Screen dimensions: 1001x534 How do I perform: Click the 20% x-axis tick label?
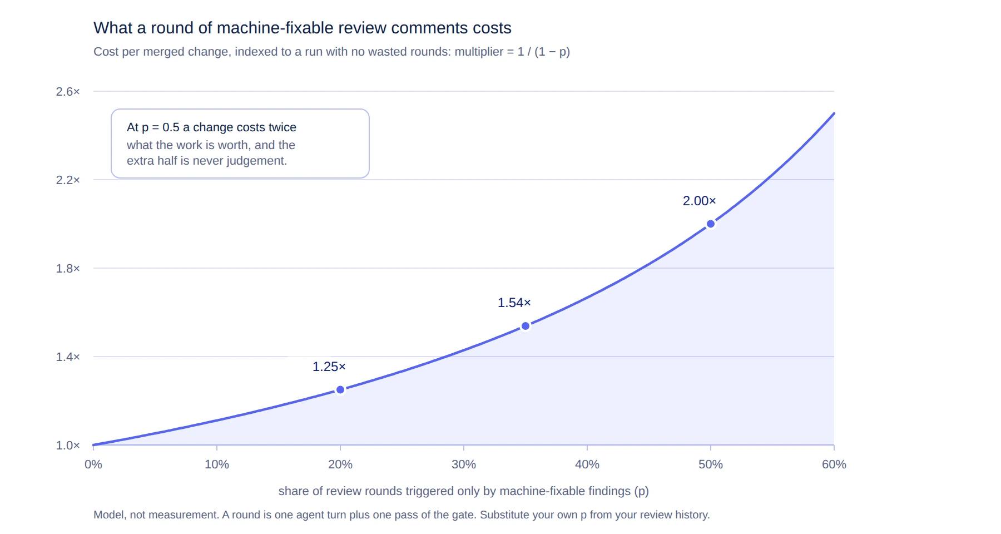pyautogui.click(x=340, y=464)
